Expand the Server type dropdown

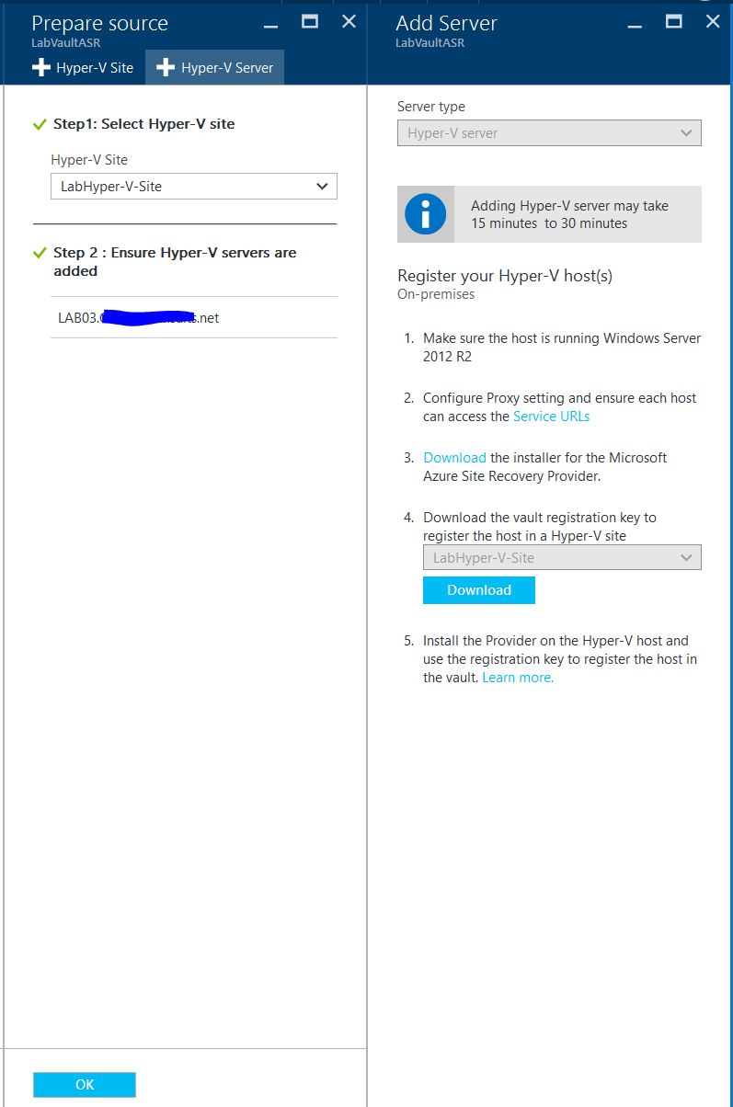click(x=549, y=133)
